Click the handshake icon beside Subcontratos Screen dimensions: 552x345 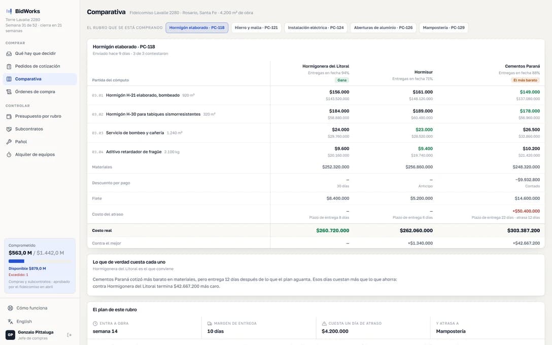pos(9,129)
